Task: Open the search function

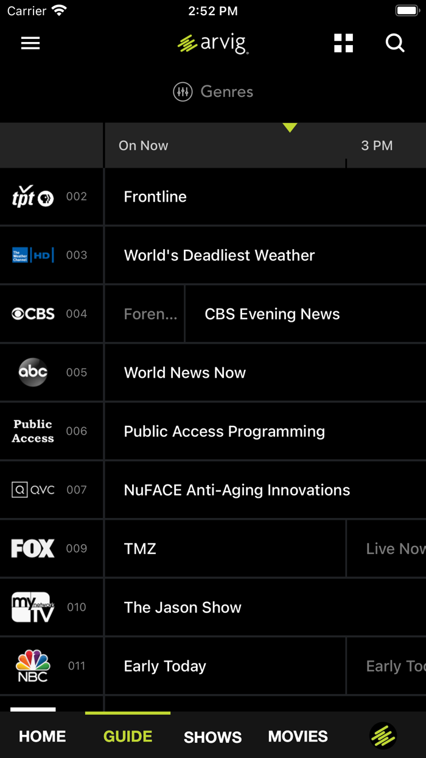Action: click(x=394, y=43)
